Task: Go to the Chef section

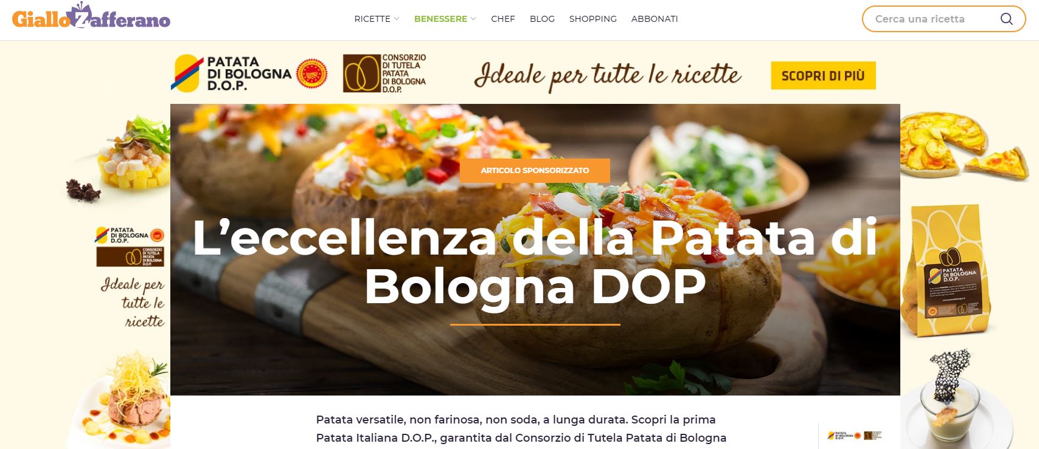Action: 503,19
